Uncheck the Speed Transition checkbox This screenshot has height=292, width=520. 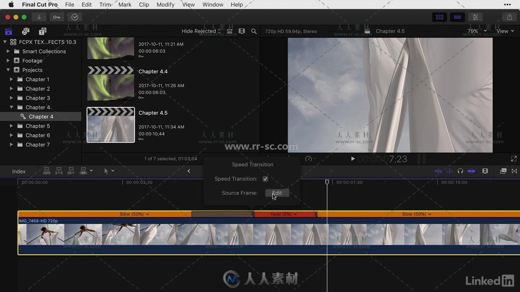265,179
